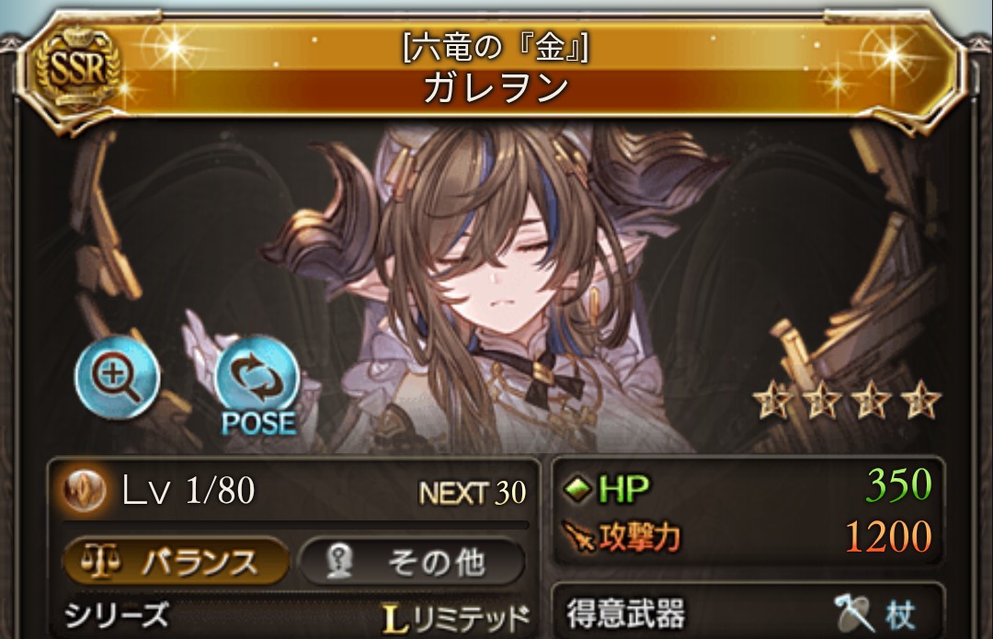993x639 pixels.
Task: Click the balance scales icon
Action: (101, 561)
